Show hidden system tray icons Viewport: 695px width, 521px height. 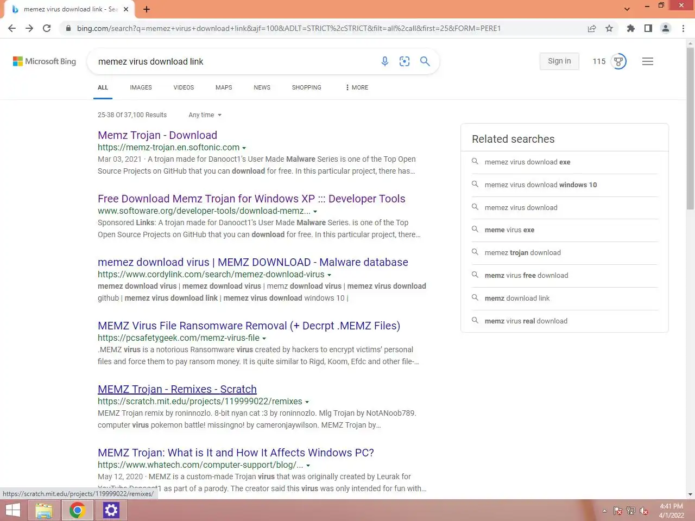tap(604, 511)
